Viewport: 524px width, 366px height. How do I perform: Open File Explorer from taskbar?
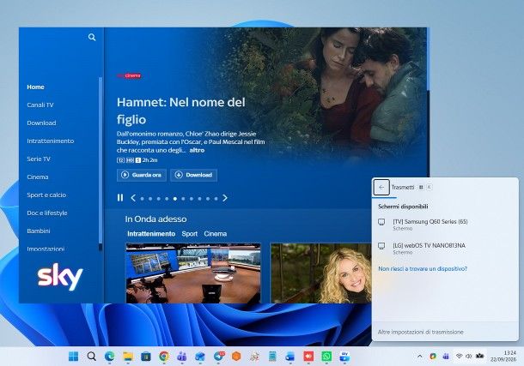pos(128,357)
